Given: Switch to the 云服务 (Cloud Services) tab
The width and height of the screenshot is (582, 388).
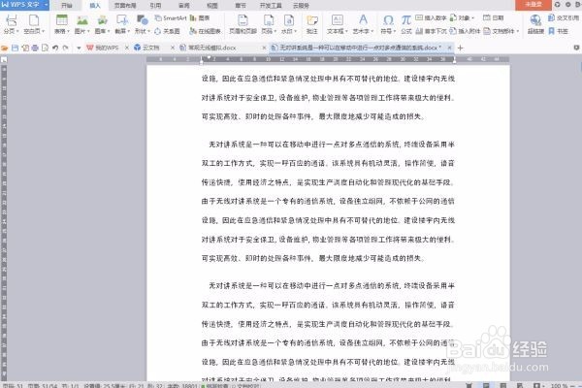Looking at the screenshot, I should click(x=301, y=6).
